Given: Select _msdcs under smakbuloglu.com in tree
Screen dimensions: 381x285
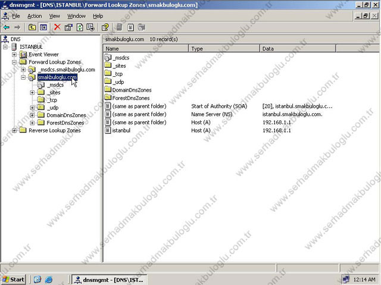Looking at the screenshot, I should click(55, 84).
